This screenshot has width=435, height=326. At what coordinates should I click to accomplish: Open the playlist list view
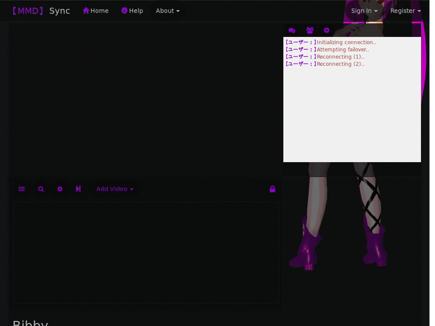(x=22, y=189)
